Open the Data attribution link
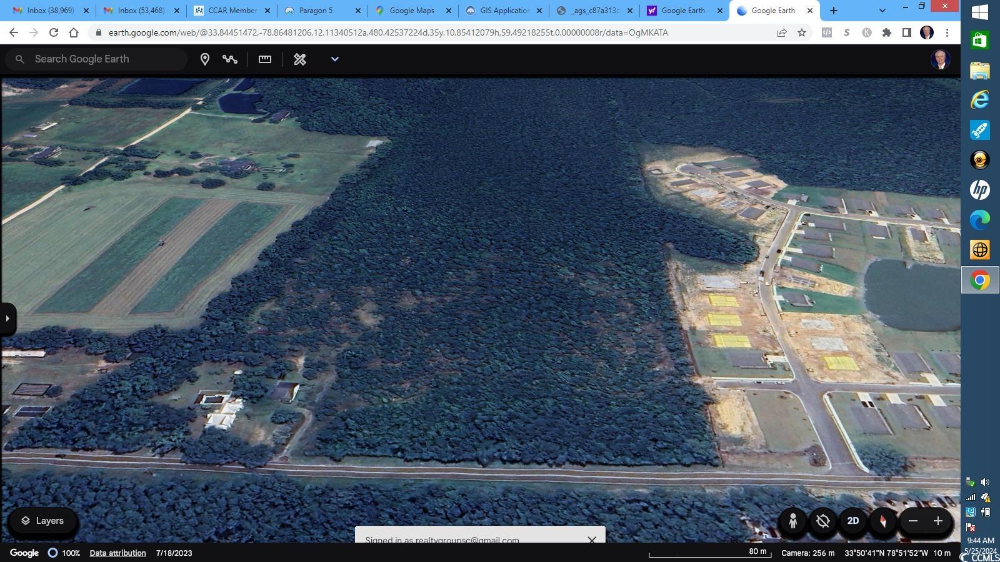 point(117,553)
